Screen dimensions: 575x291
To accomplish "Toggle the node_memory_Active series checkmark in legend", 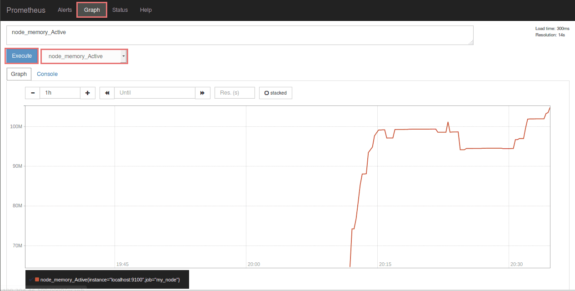I will click(31, 280).
